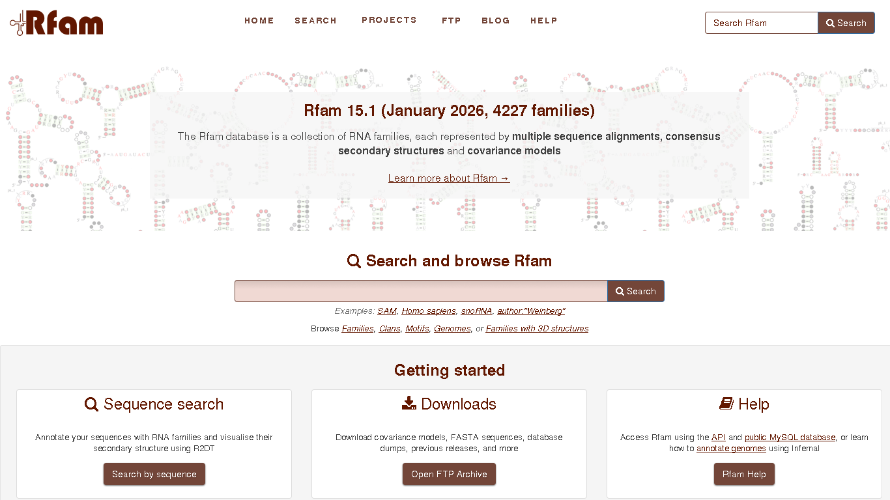890x500 pixels.
Task: Focus the top-right Search Rfam field
Action: tap(761, 23)
